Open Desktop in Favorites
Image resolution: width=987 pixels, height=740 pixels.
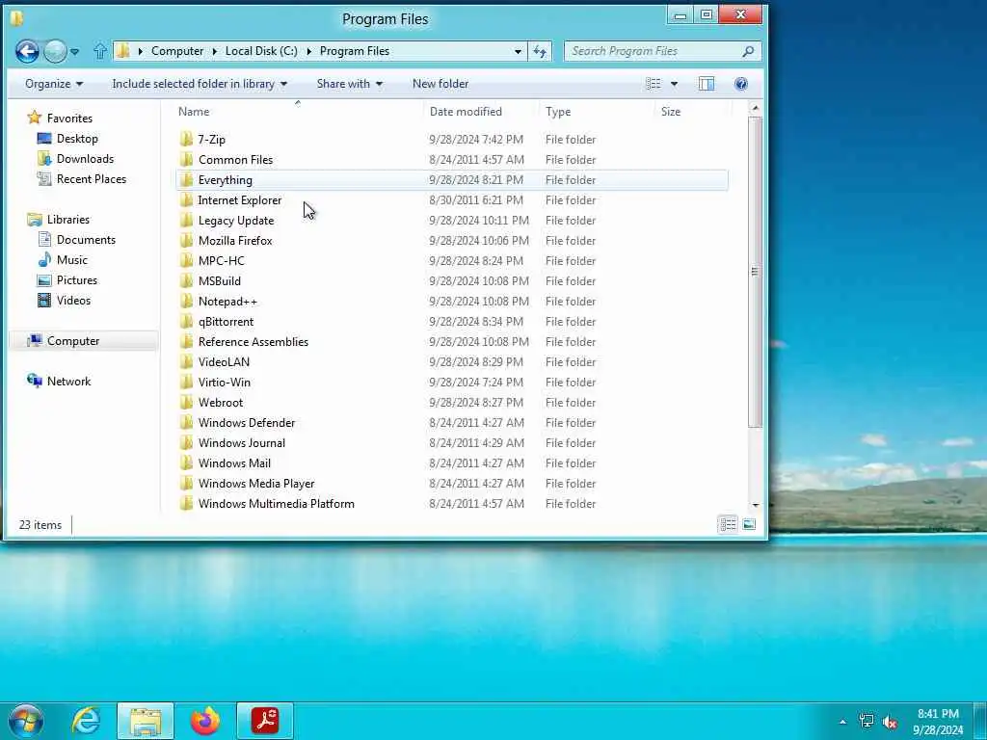(x=67, y=139)
